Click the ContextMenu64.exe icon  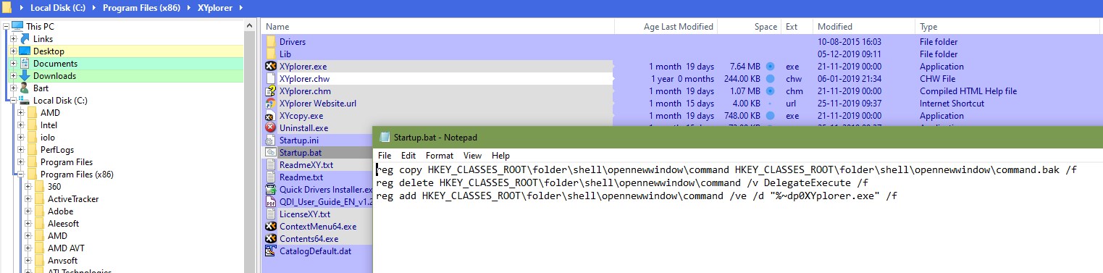tap(271, 227)
